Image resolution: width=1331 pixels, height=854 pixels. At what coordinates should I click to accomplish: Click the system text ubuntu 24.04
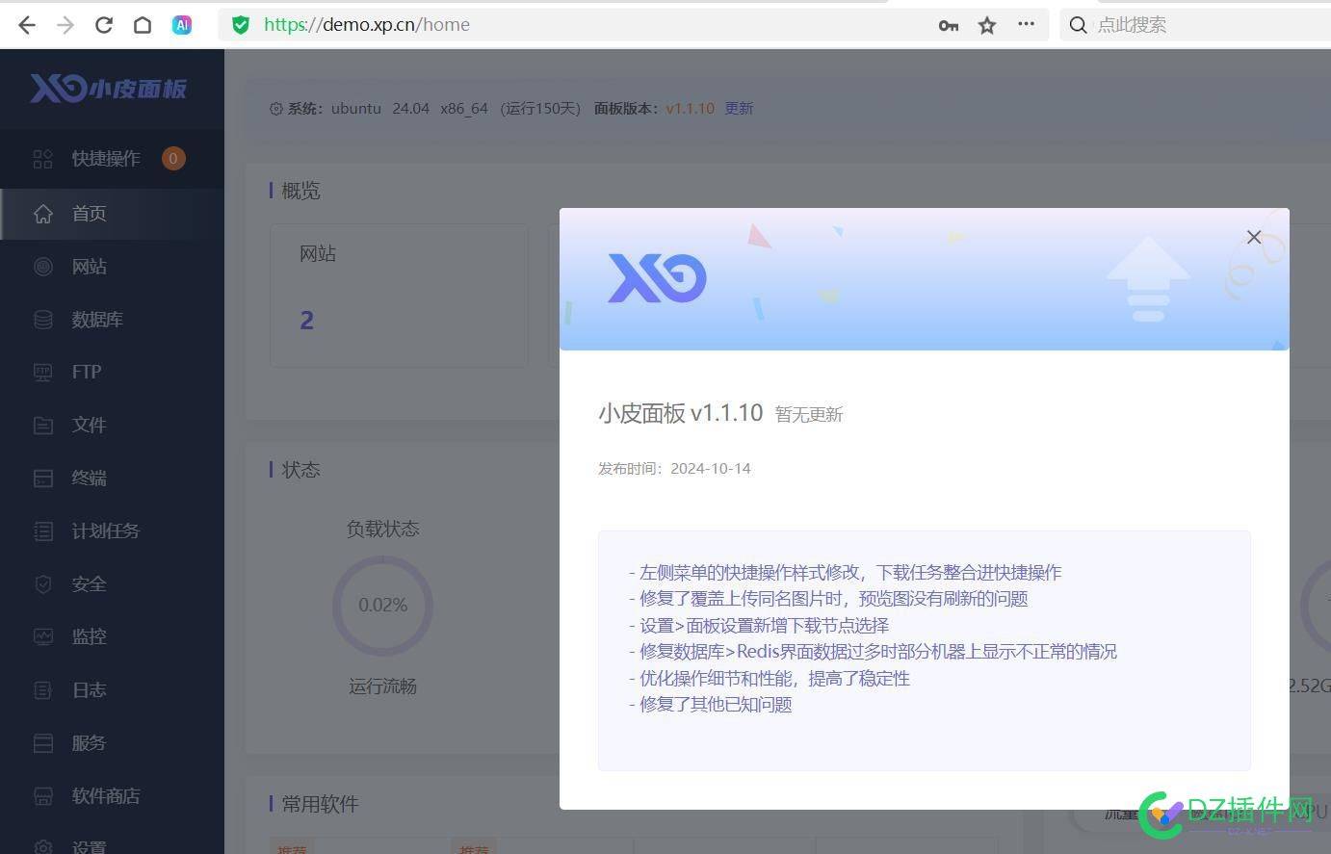pos(380,109)
